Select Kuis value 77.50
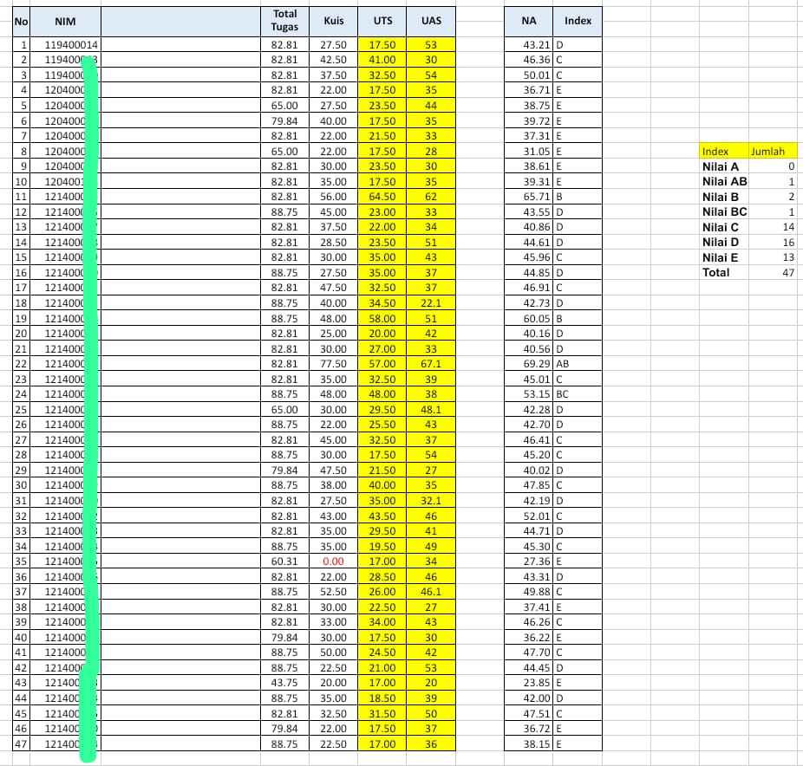Viewport: 803px width, 766px height. tap(333, 364)
